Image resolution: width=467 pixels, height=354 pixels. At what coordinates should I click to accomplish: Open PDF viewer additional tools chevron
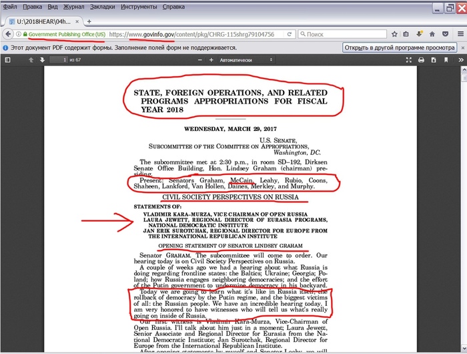point(461,60)
